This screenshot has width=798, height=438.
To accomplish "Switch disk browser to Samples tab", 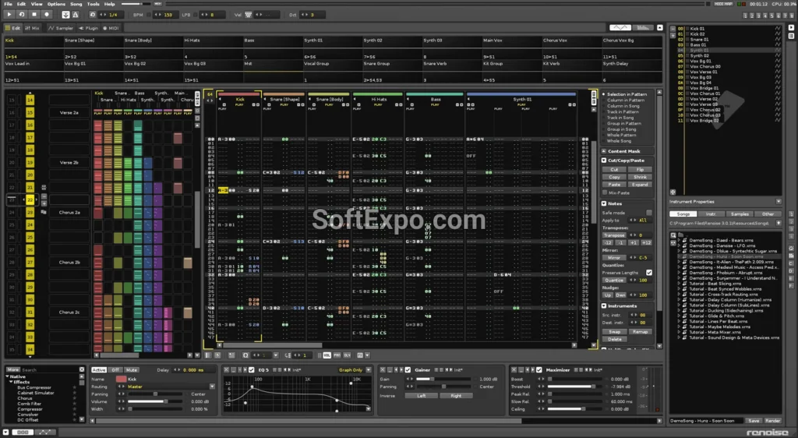I will (x=740, y=214).
